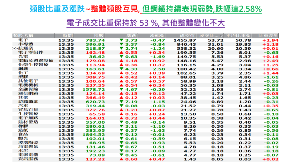Image resolution: width=293 pixels, height=165 pixels.
Task: Click the green down arrow in 鋼鐵 row
Action: pos(121,69)
